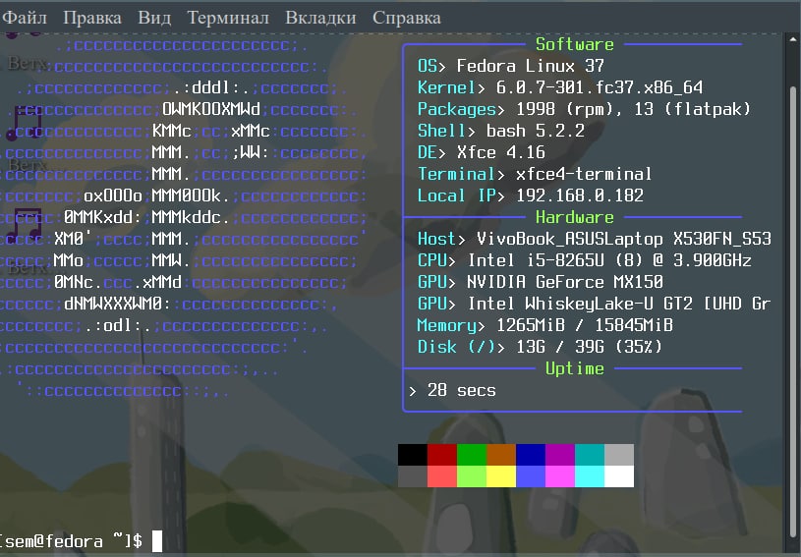Click the black color block
The image size is (801, 557).
tap(413, 455)
